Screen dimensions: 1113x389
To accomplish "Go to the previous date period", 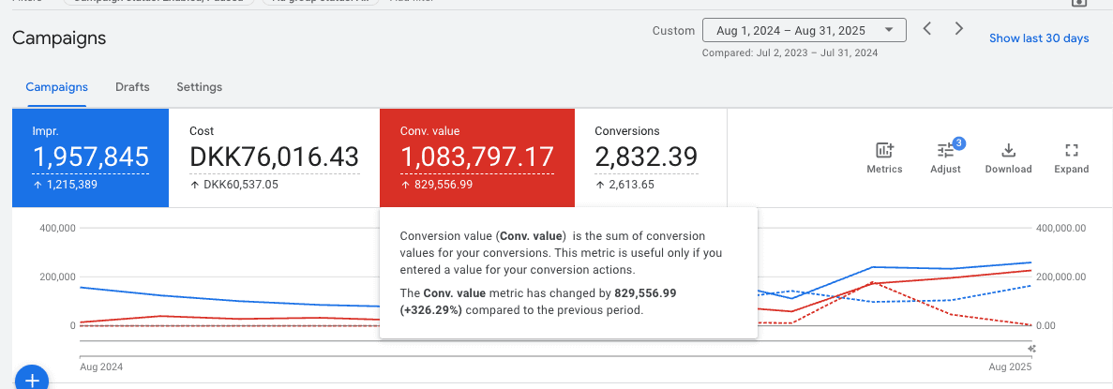I will (926, 29).
